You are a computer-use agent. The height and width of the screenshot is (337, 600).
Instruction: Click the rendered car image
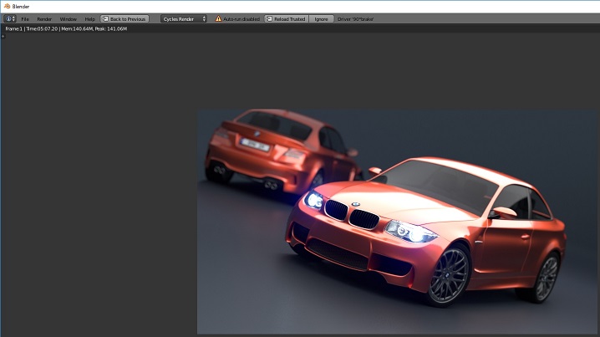(397, 222)
